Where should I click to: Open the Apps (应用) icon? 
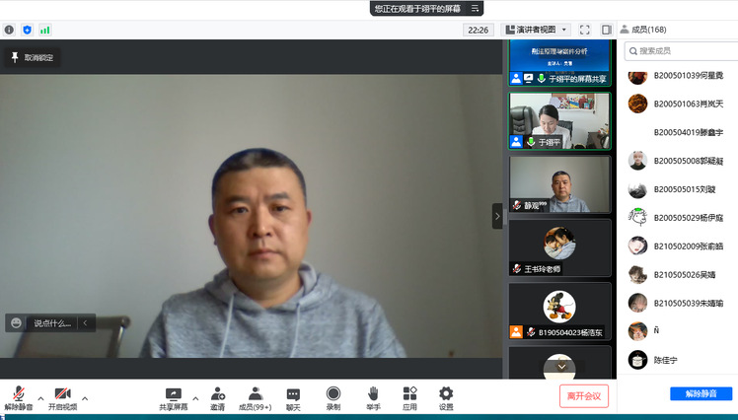pos(409,394)
